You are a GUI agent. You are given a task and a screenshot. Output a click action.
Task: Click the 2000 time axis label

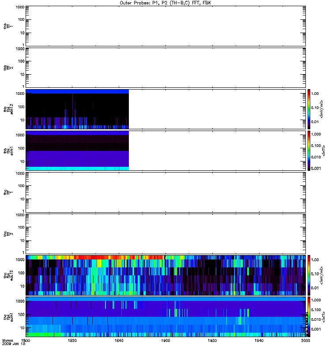(305, 341)
